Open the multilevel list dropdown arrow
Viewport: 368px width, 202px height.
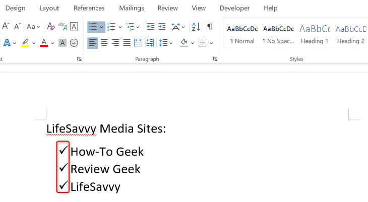pyautogui.click(x=138, y=27)
